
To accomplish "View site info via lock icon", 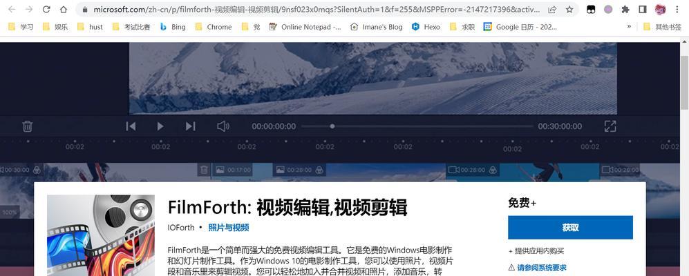I will pos(85,9).
